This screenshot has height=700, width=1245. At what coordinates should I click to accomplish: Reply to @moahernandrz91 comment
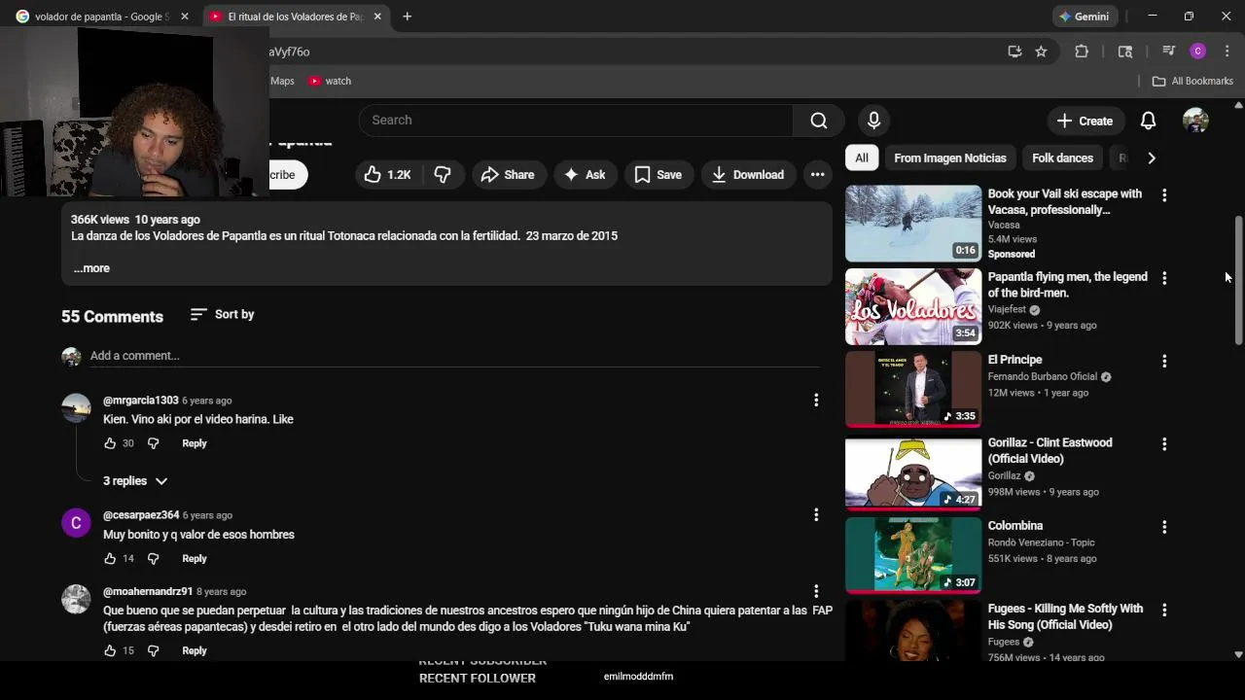(195, 651)
